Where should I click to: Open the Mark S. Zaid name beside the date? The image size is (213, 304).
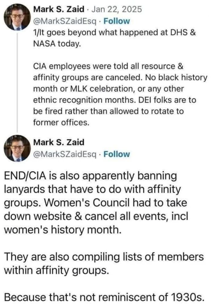58,9
